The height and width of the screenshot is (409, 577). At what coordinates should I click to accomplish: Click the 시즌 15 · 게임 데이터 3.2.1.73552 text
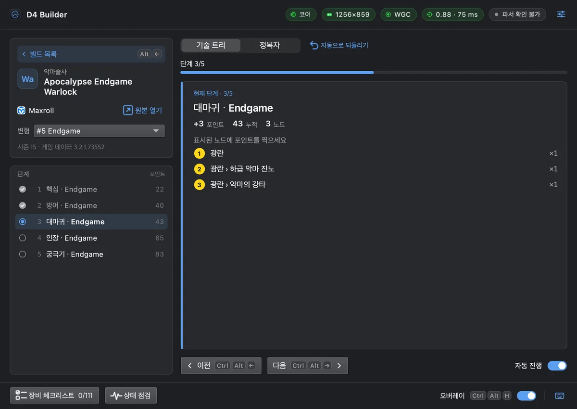coord(61,147)
